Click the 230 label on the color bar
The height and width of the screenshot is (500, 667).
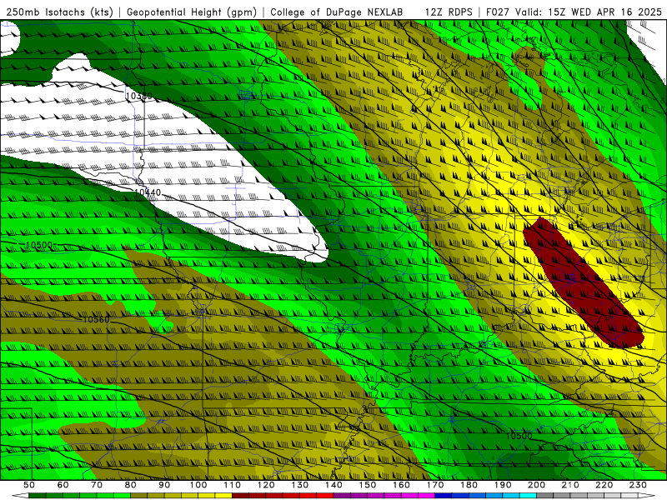coord(638,485)
